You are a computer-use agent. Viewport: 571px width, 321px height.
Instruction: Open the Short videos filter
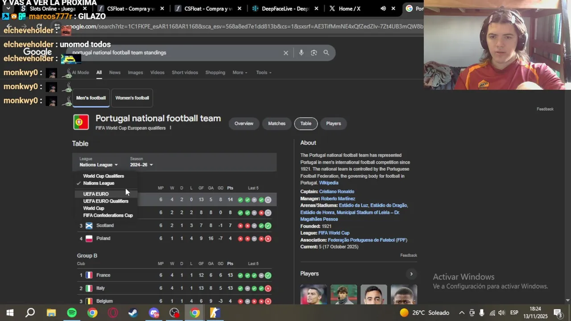point(185,73)
